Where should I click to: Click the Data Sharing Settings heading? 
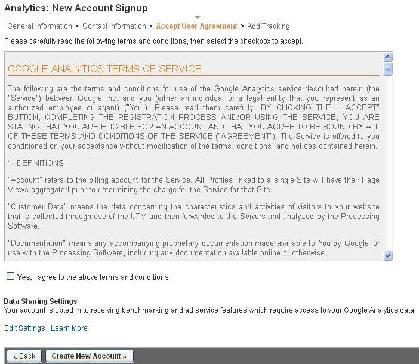[41, 301]
